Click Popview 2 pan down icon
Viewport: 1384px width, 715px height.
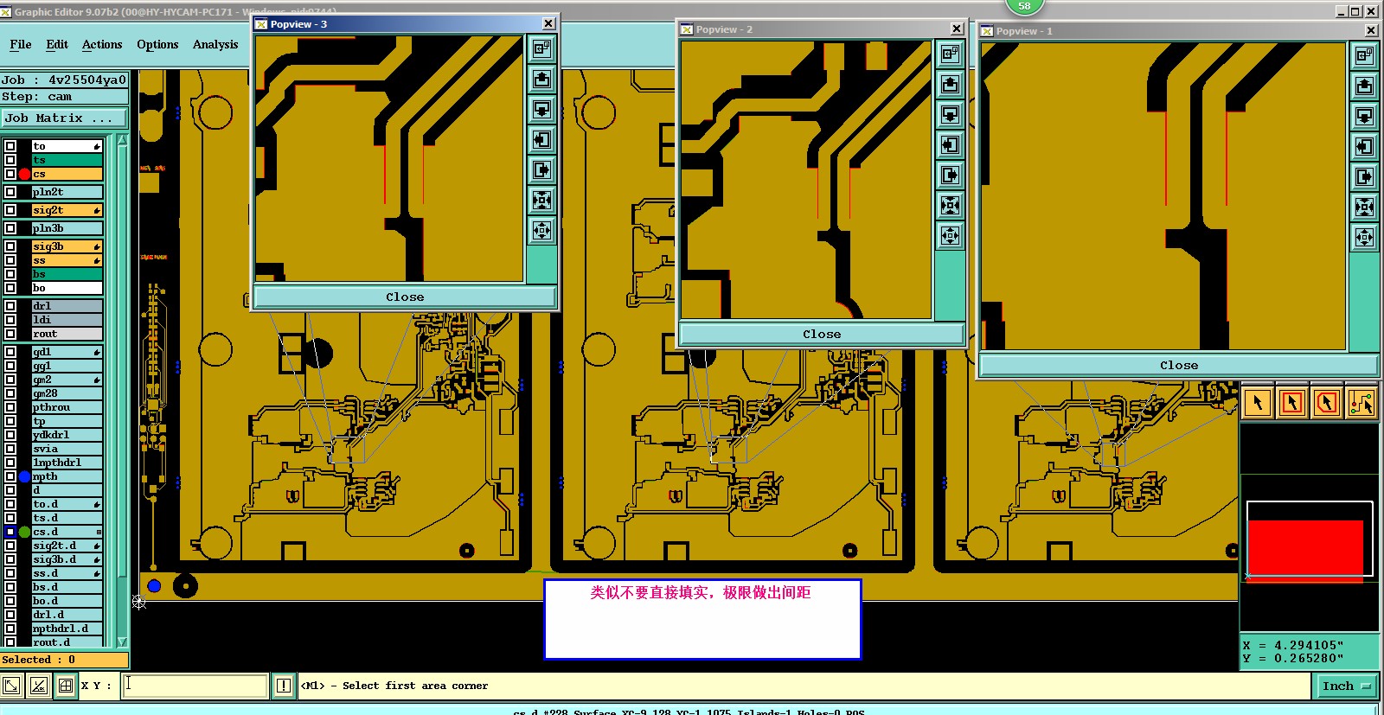point(950,115)
